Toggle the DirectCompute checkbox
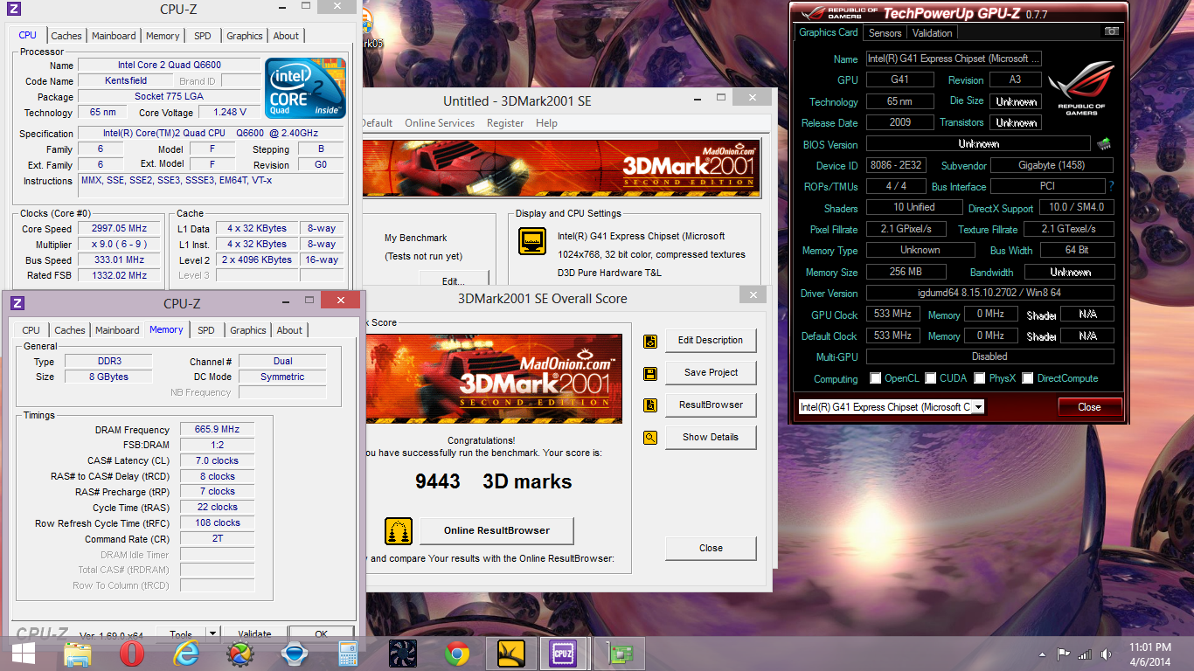Viewport: 1194px width, 671px height. point(1028,378)
